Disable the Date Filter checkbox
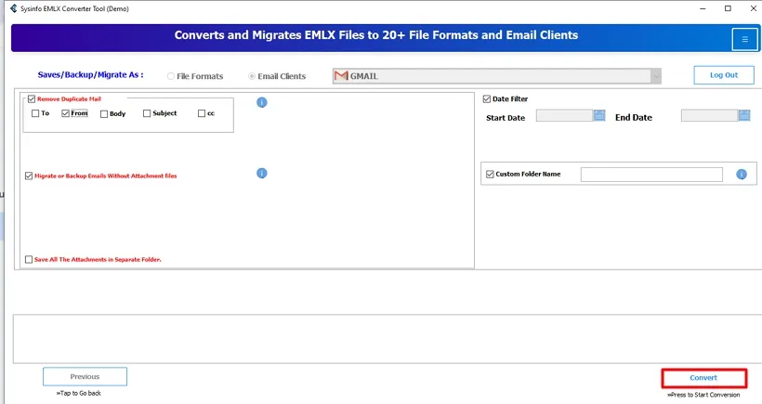This screenshot has width=762, height=404. [487, 98]
